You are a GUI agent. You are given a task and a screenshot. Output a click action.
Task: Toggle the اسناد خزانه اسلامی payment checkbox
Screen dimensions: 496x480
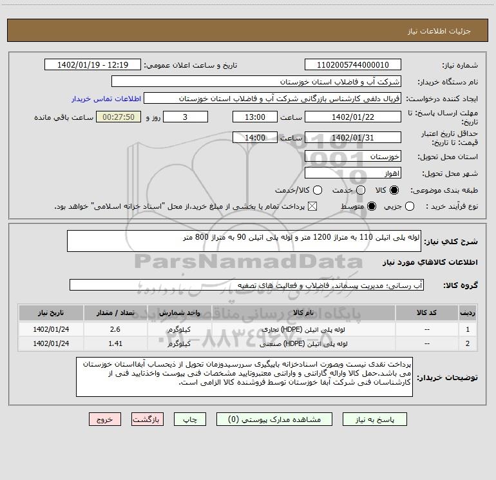coord(312,206)
